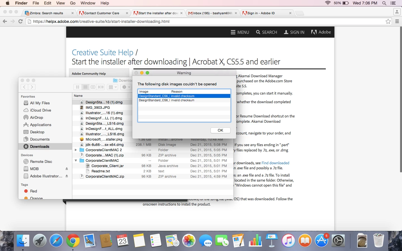
Task: Click OK in the Warning dialog
Action: click(220, 130)
